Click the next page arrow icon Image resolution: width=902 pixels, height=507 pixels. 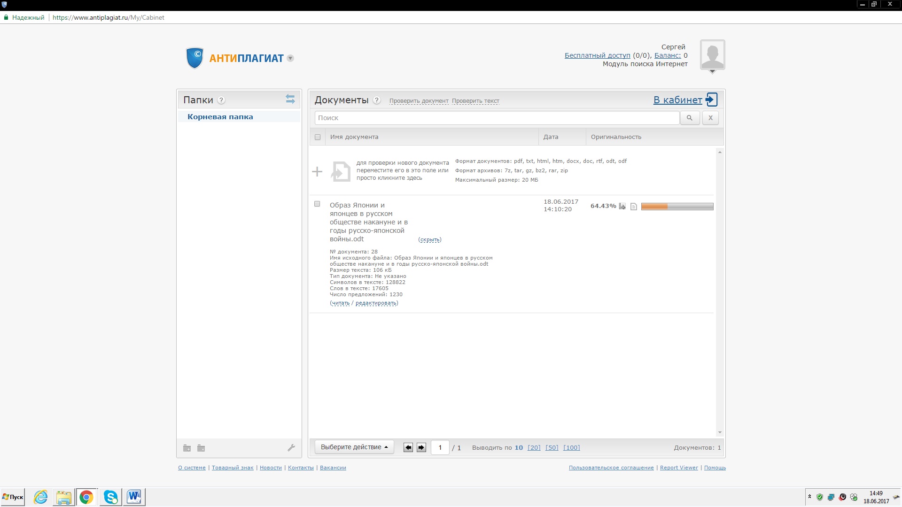(421, 447)
